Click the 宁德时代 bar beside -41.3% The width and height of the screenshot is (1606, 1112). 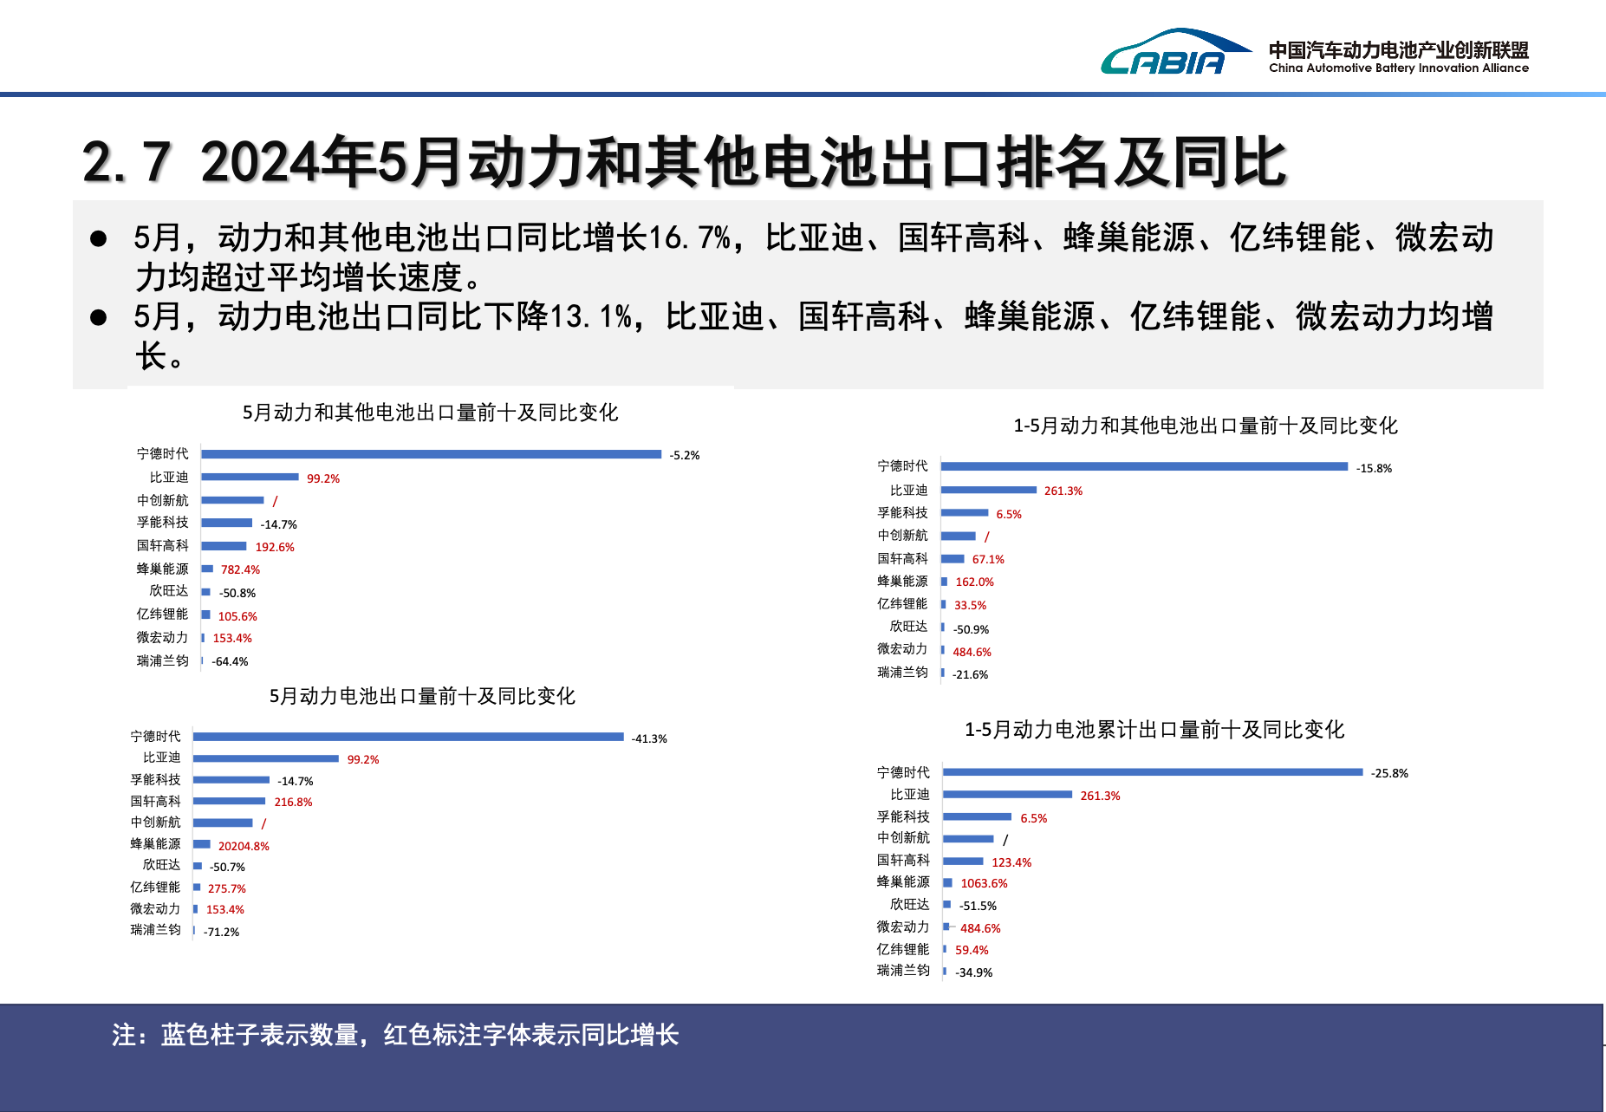(x=408, y=737)
